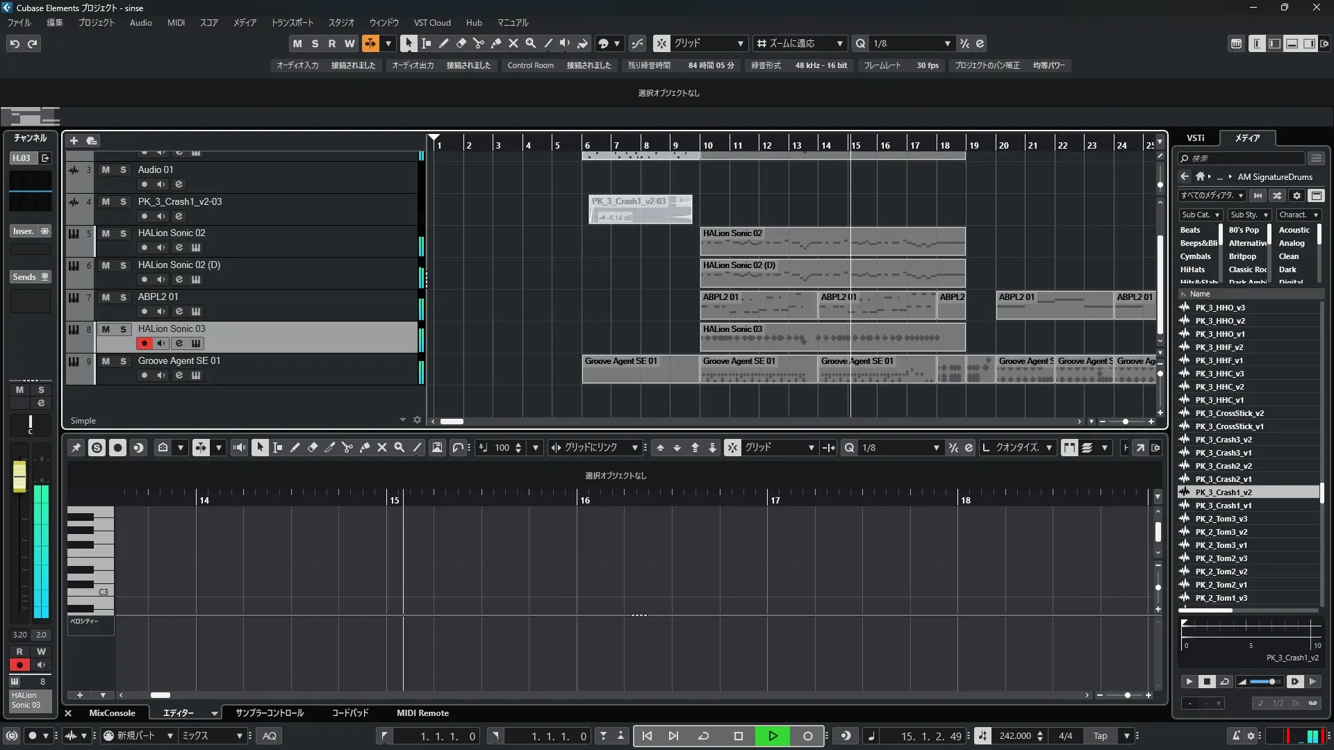Viewport: 1334px width, 750px height.
Task: Click the transport Stop button
Action: pos(738,736)
